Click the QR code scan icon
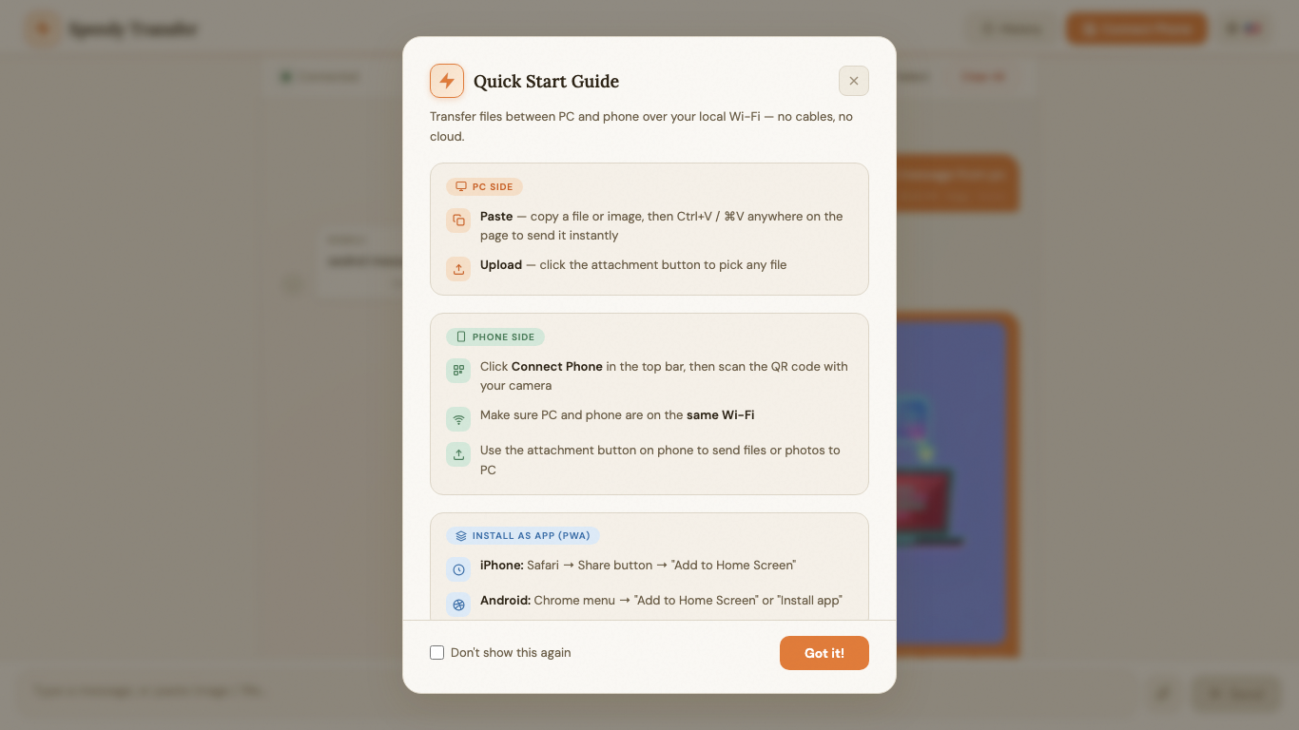1299x730 pixels. pyautogui.click(x=458, y=371)
